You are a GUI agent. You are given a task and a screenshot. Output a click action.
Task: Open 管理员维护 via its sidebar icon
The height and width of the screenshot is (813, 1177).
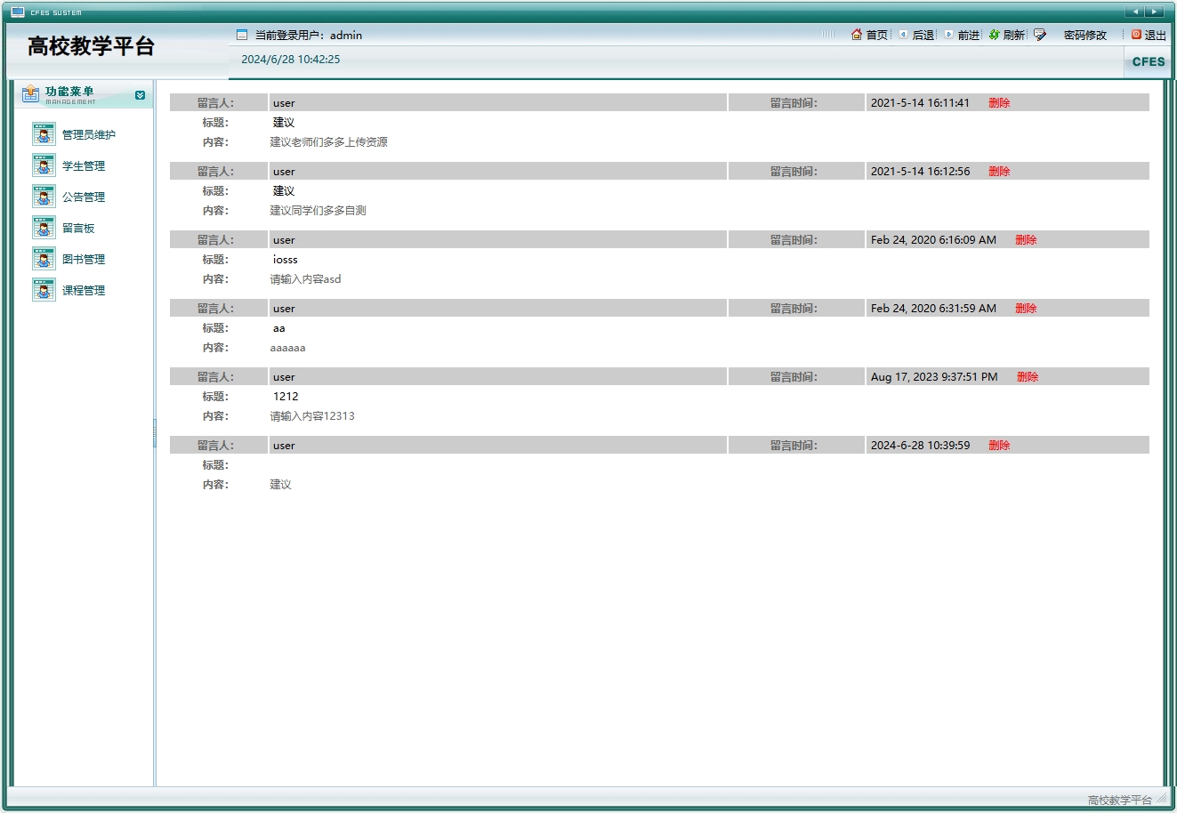(x=43, y=133)
